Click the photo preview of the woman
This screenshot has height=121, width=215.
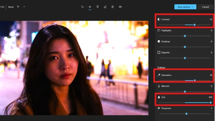[74, 68]
